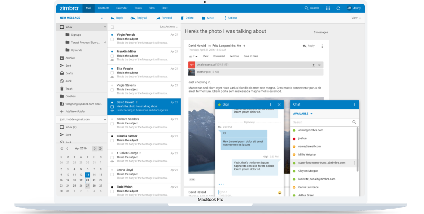
Task: Check the checkbox on Franklin Miller's message
Action: coord(112,56)
